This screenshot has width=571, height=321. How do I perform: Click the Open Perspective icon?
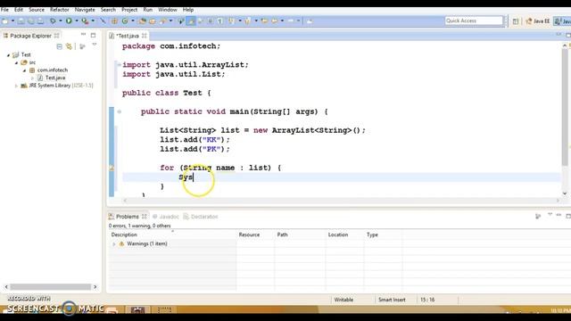[x=516, y=21]
